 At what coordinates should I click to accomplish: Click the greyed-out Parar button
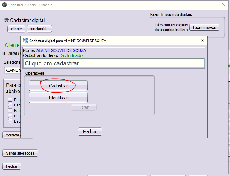[84, 107]
